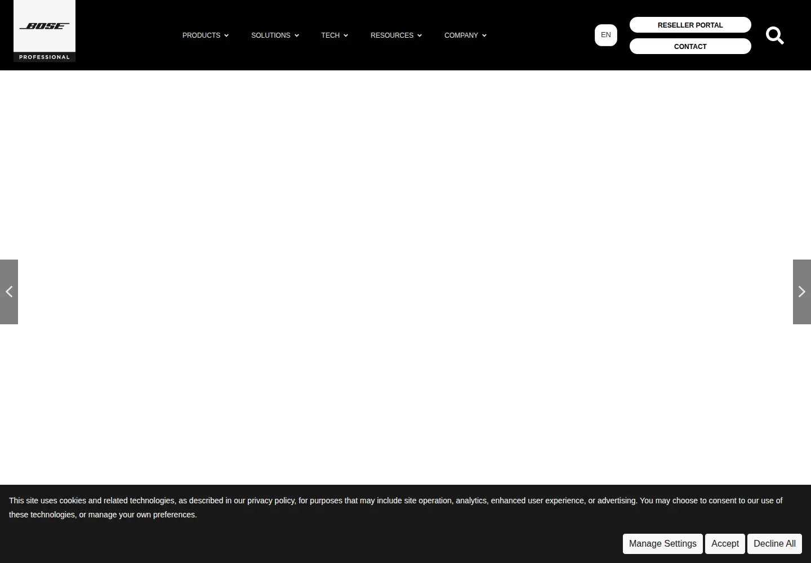
Task: Open the Resources dropdown menu
Action: 396,35
